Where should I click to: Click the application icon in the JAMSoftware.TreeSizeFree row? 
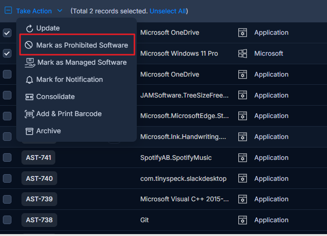coord(243,95)
